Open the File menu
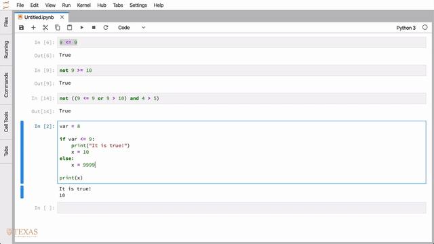The width and height of the screenshot is (434, 244). point(20,5)
